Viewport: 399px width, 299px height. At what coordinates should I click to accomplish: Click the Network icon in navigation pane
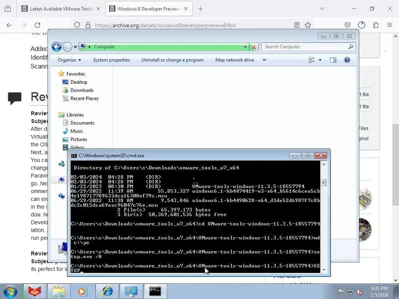click(x=62, y=196)
